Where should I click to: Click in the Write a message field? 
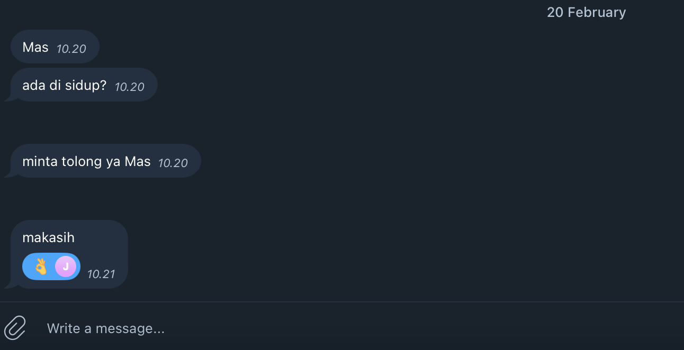[360, 328]
